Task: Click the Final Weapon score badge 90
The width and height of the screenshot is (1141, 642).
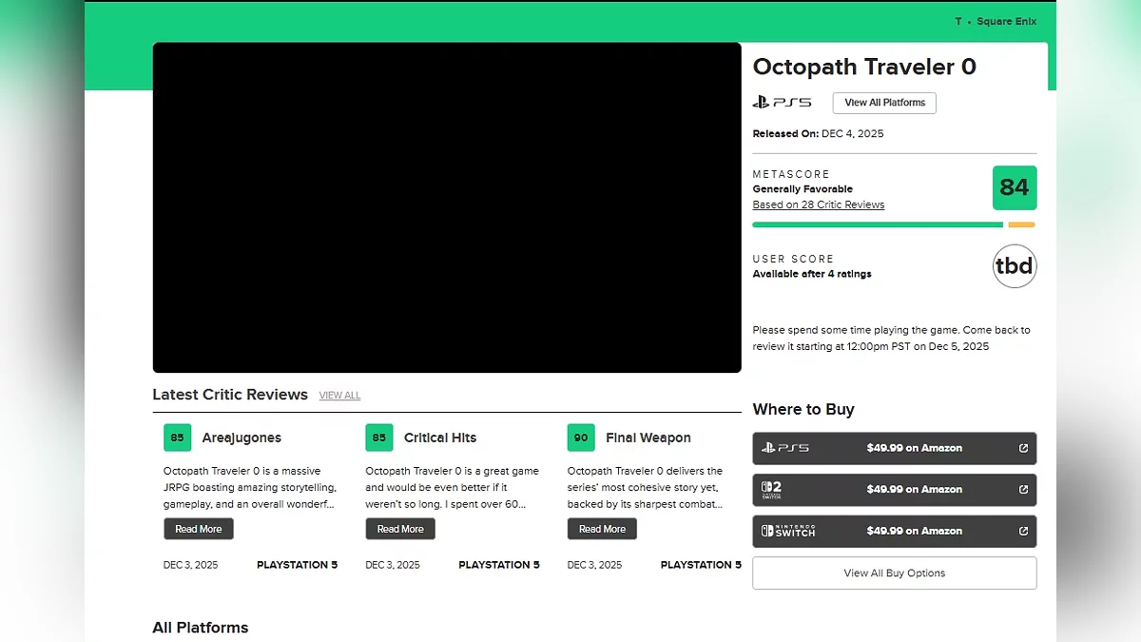Action: click(581, 438)
